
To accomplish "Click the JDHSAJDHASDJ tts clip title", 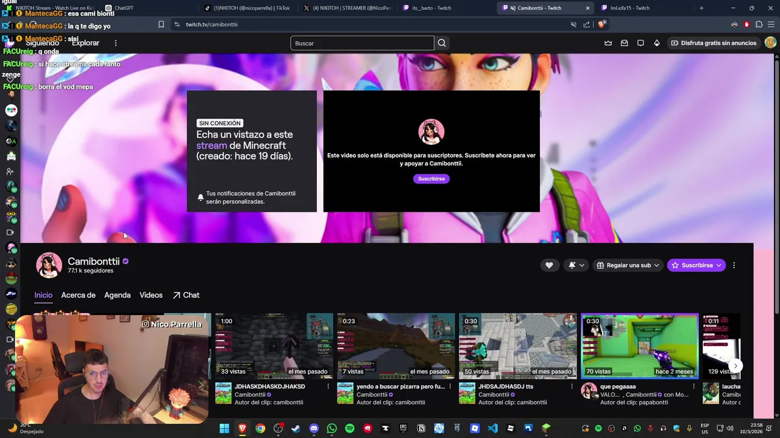I will tap(506, 386).
